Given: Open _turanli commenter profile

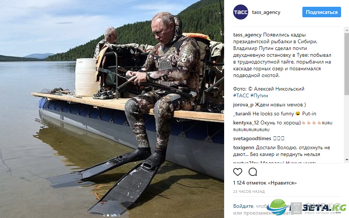Looking at the screenshot, I should click(x=242, y=114).
